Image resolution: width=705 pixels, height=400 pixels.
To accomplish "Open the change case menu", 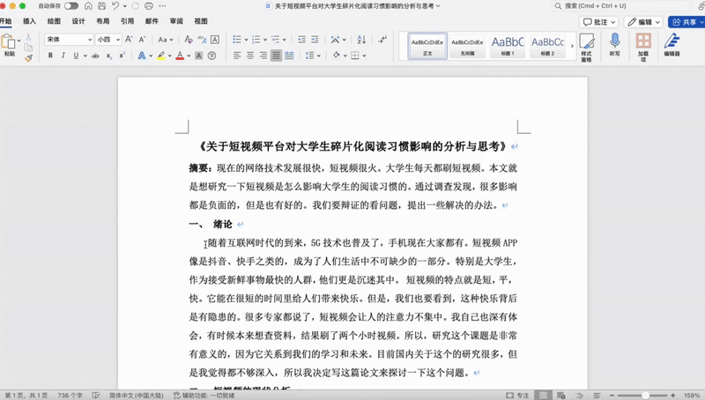I will pos(166,40).
